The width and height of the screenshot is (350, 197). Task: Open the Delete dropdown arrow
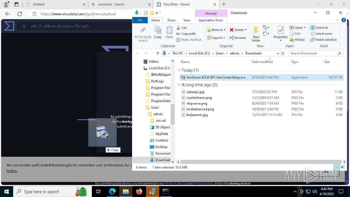click(246, 30)
